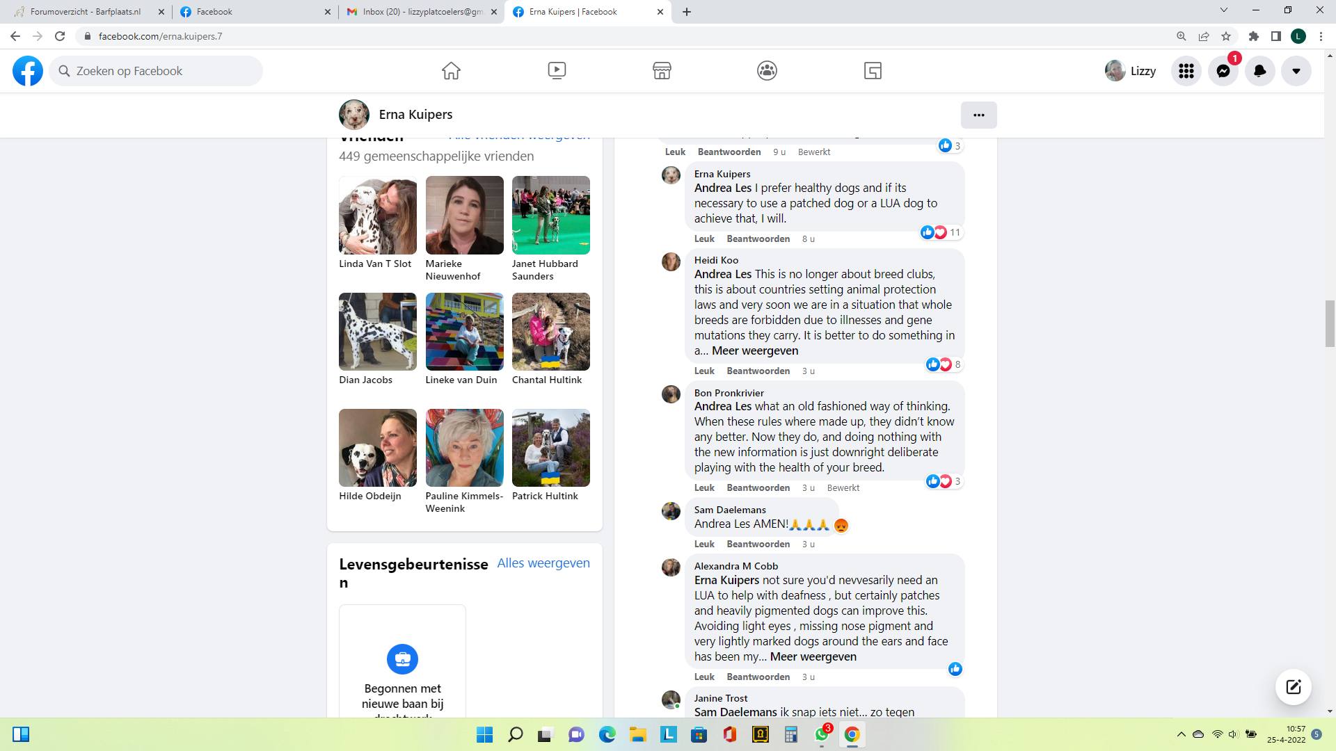Open the Gaming feed icon
Viewport: 1336px width, 751px height.
[873, 71]
